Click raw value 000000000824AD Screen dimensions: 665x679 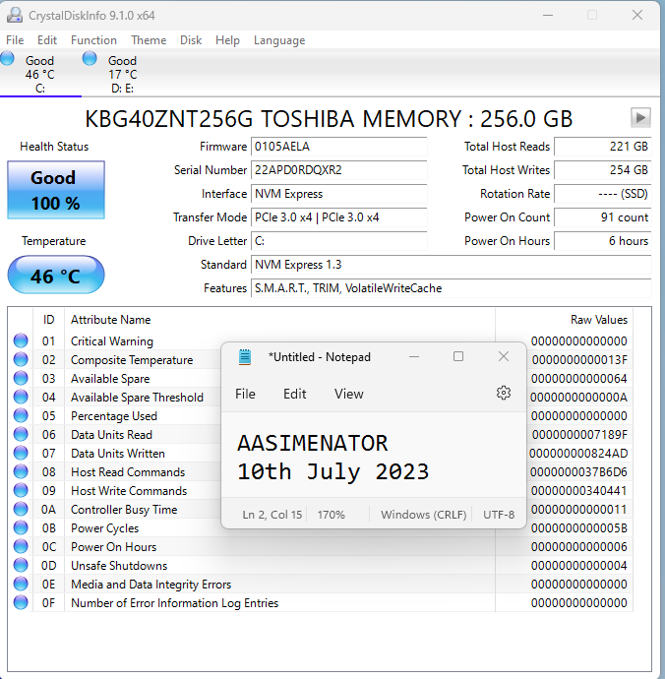(x=578, y=454)
